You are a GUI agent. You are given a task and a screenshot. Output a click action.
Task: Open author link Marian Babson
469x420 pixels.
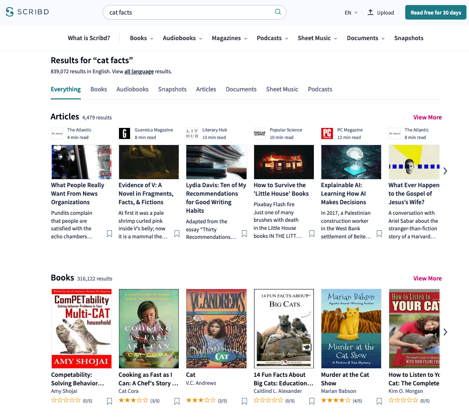point(338,391)
